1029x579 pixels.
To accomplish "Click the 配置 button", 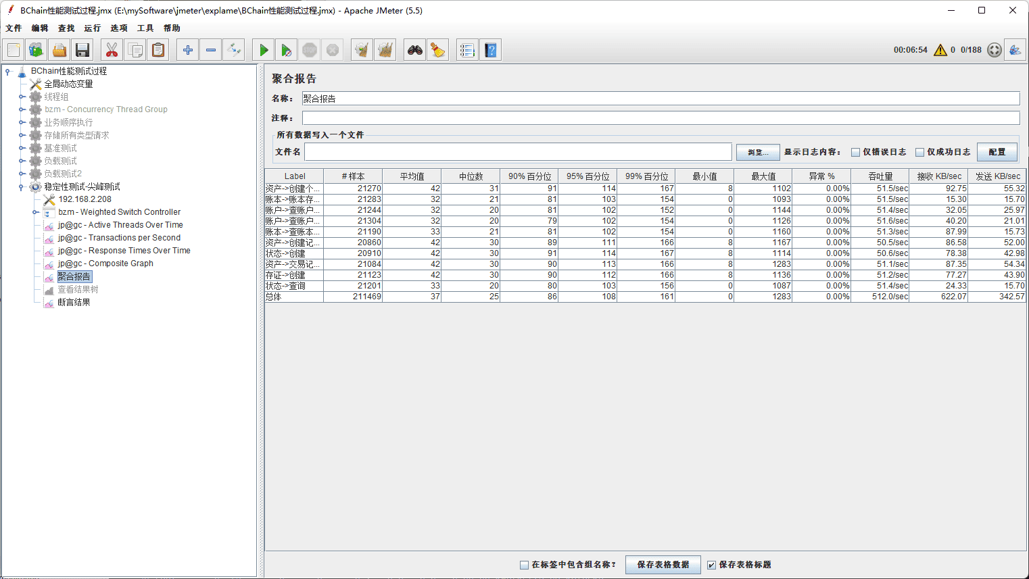I will coord(997,152).
